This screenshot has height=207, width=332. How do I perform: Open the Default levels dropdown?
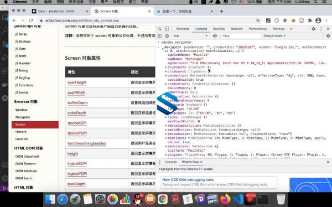[274, 36]
